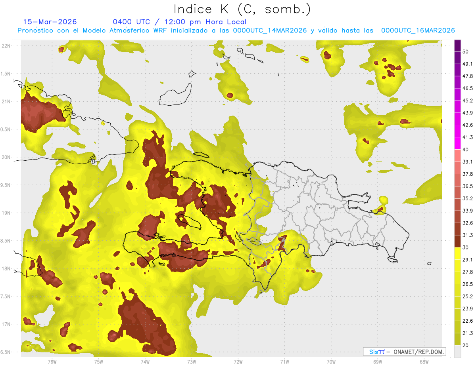Click the latitude label "17N"
This screenshot has height=367, width=476.
(x=6, y=324)
